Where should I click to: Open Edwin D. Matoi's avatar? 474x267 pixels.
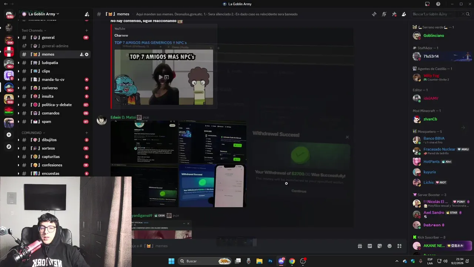(101, 121)
